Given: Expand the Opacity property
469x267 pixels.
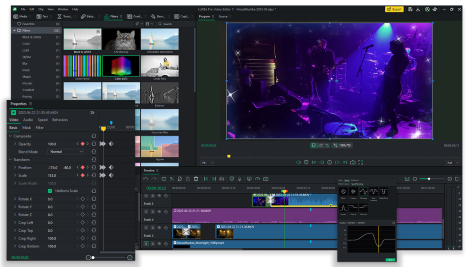Looking at the screenshot, I should [x=15, y=144].
